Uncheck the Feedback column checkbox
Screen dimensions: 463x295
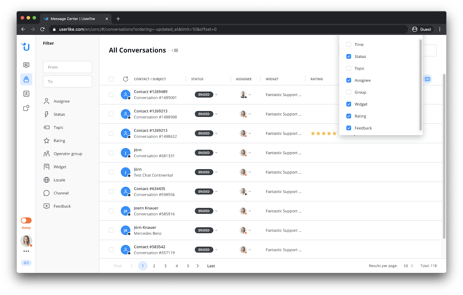tap(349, 128)
